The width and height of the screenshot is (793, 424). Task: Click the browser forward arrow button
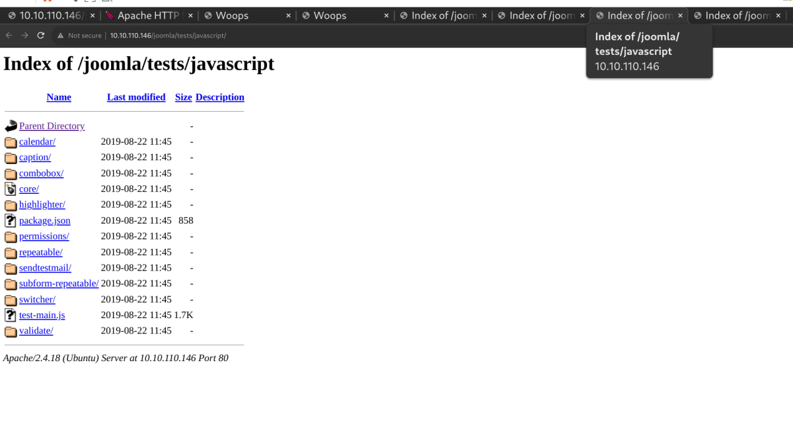(x=24, y=35)
